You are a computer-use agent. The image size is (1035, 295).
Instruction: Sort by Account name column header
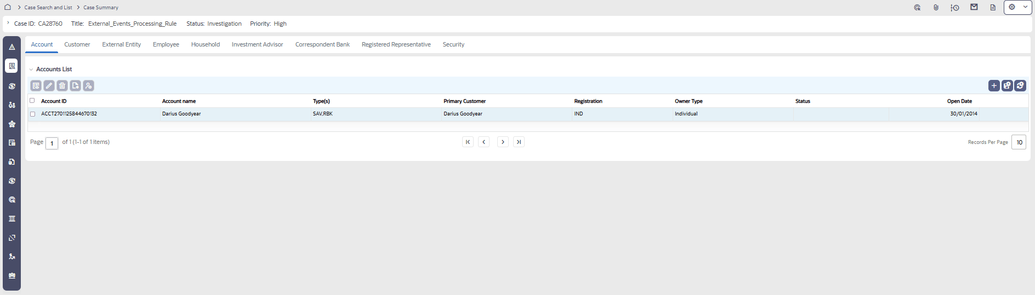coord(179,101)
